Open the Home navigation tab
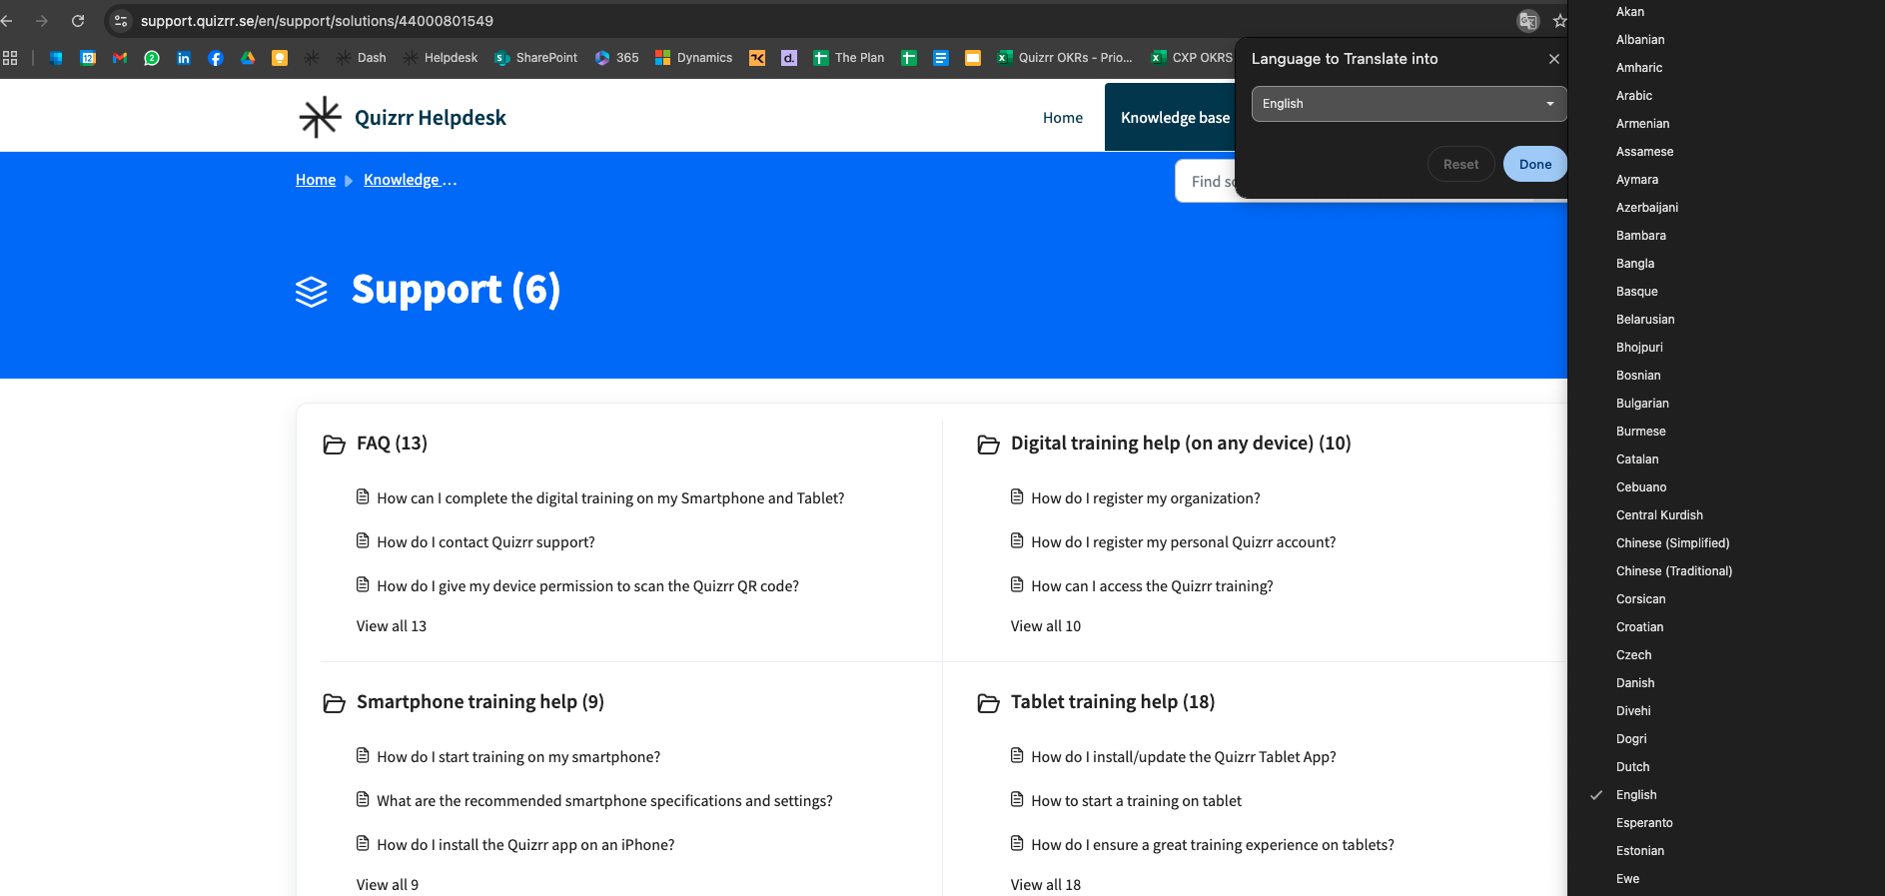 coord(1063,118)
